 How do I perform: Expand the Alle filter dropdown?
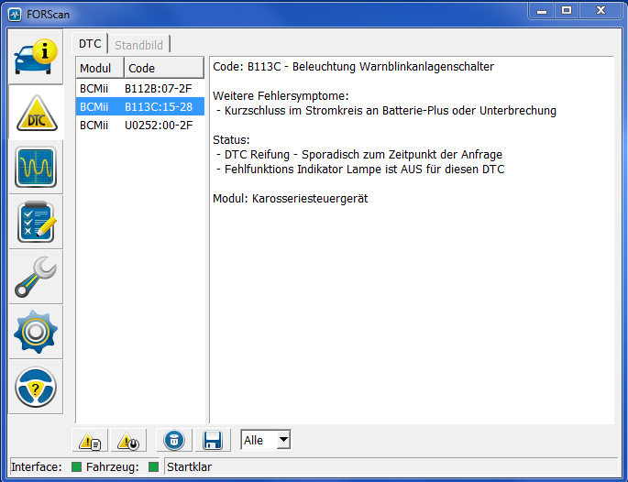283,441
